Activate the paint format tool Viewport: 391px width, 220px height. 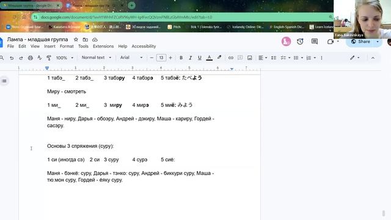(49, 58)
